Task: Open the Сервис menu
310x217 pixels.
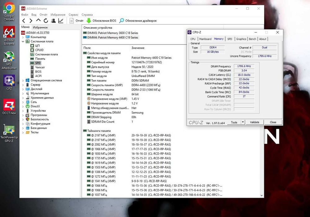Action: [73, 15]
